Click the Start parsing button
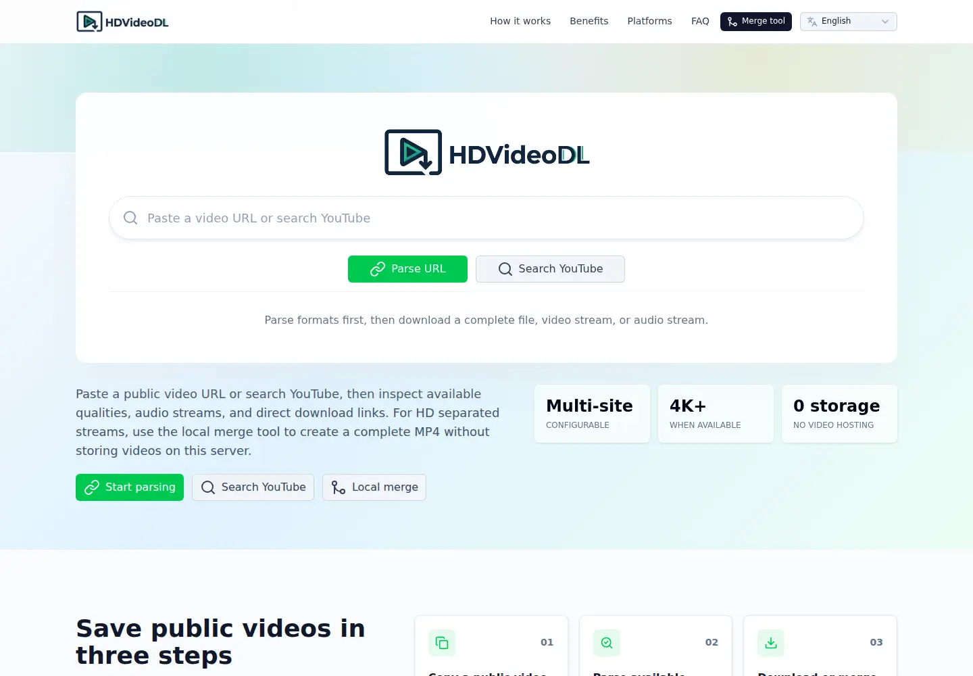Image resolution: width=973 pixels, height=676 pixels. coord(130,487)
